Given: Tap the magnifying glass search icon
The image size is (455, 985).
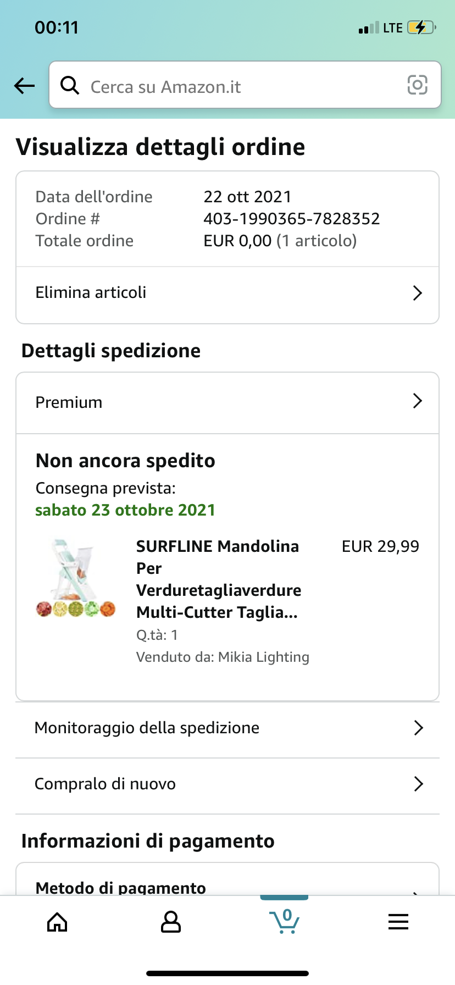Looking at the screenshot, I should [x=70, y=85].
